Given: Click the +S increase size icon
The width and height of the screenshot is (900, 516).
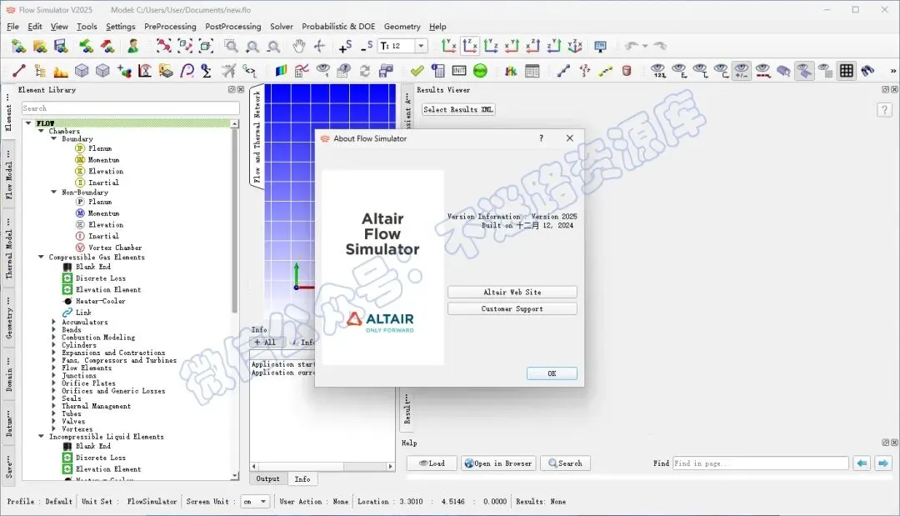Looking at the screenshot, I should pyautogui.click(x=345, y=47).
